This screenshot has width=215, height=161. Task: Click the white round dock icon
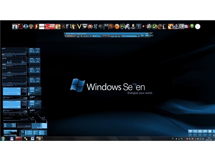[198, 26]
